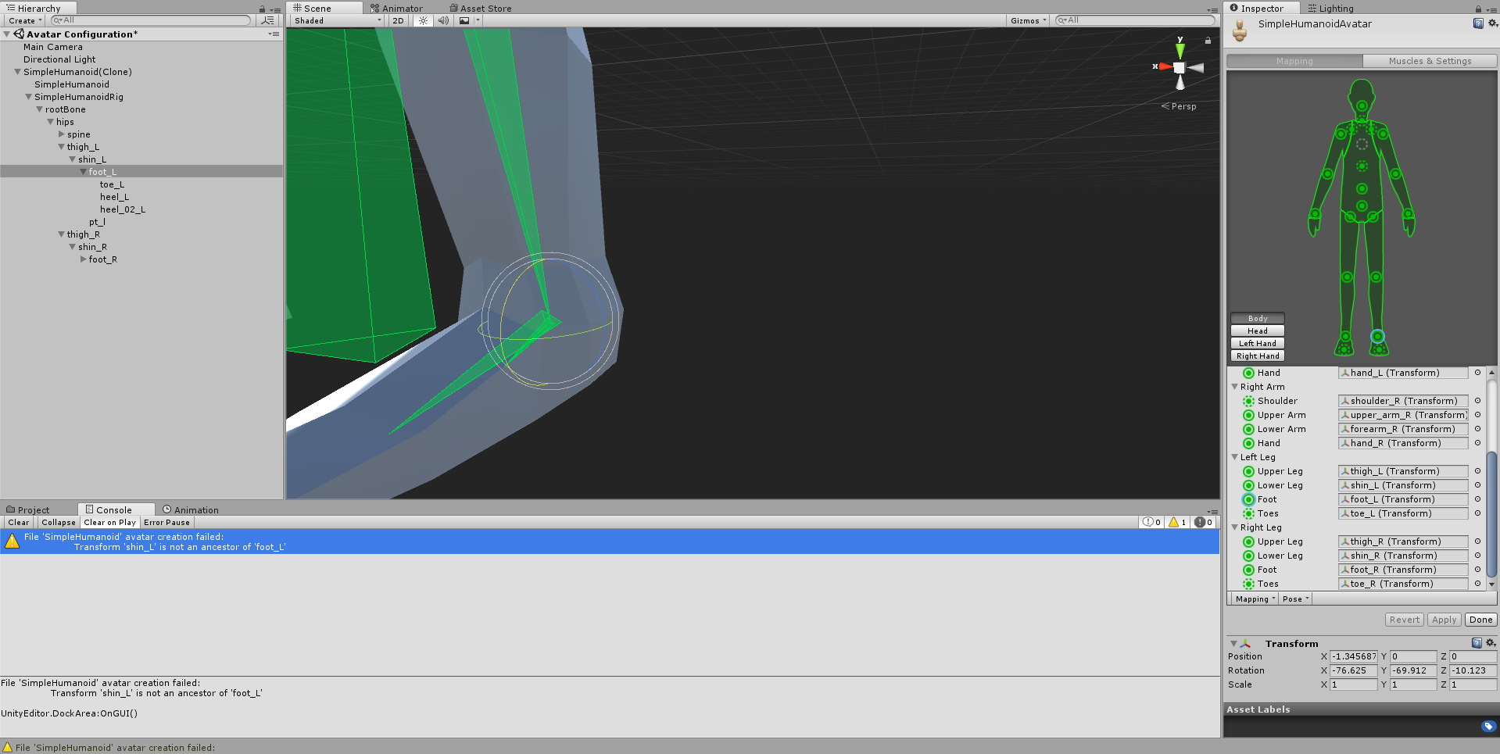Toggle scene audio speaker icon
Viewport: 1500px width, 754px height.
tap(443, 20)
